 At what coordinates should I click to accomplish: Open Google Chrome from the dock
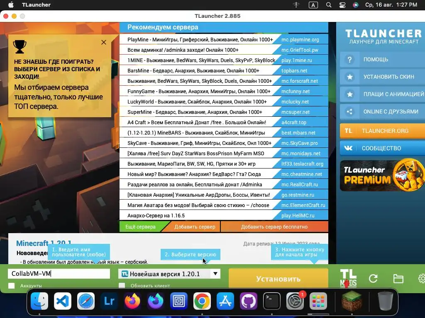point(202,301)
